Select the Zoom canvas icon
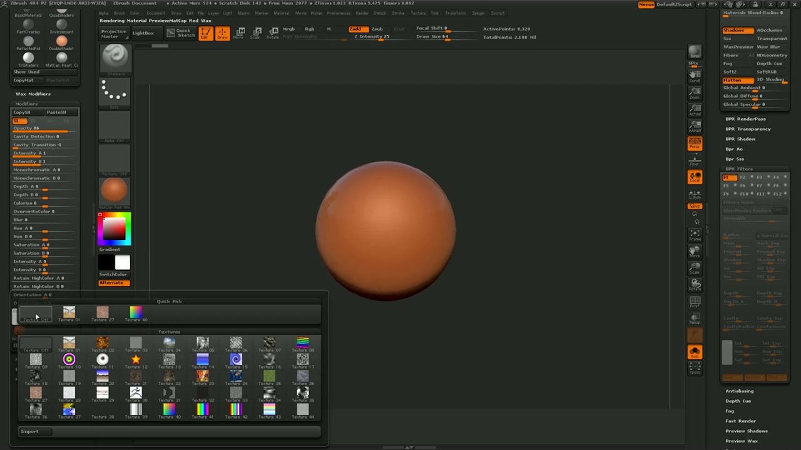Viewport: 801px width, 450px height. 695,93
